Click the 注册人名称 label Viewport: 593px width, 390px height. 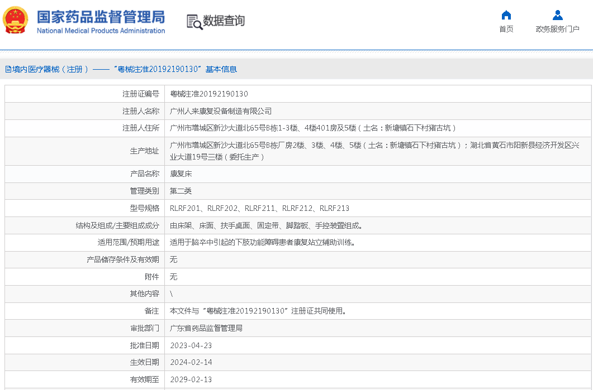(141, 111)
